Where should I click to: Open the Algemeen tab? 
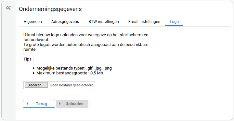[33, 22]
